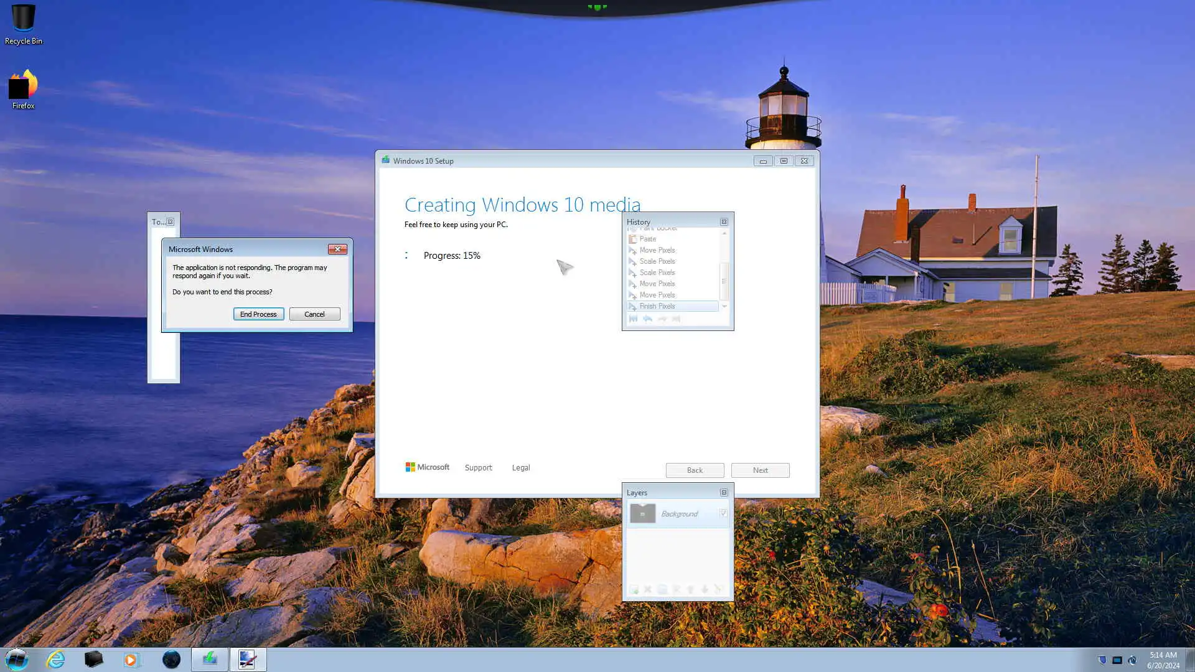Click the layer Properties icon in Layers panel
Viewport: 1195px width, 672px height.
tap(718, 589)
